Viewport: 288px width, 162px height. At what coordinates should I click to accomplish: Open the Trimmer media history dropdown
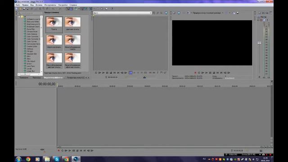click(x=151, y=13)
